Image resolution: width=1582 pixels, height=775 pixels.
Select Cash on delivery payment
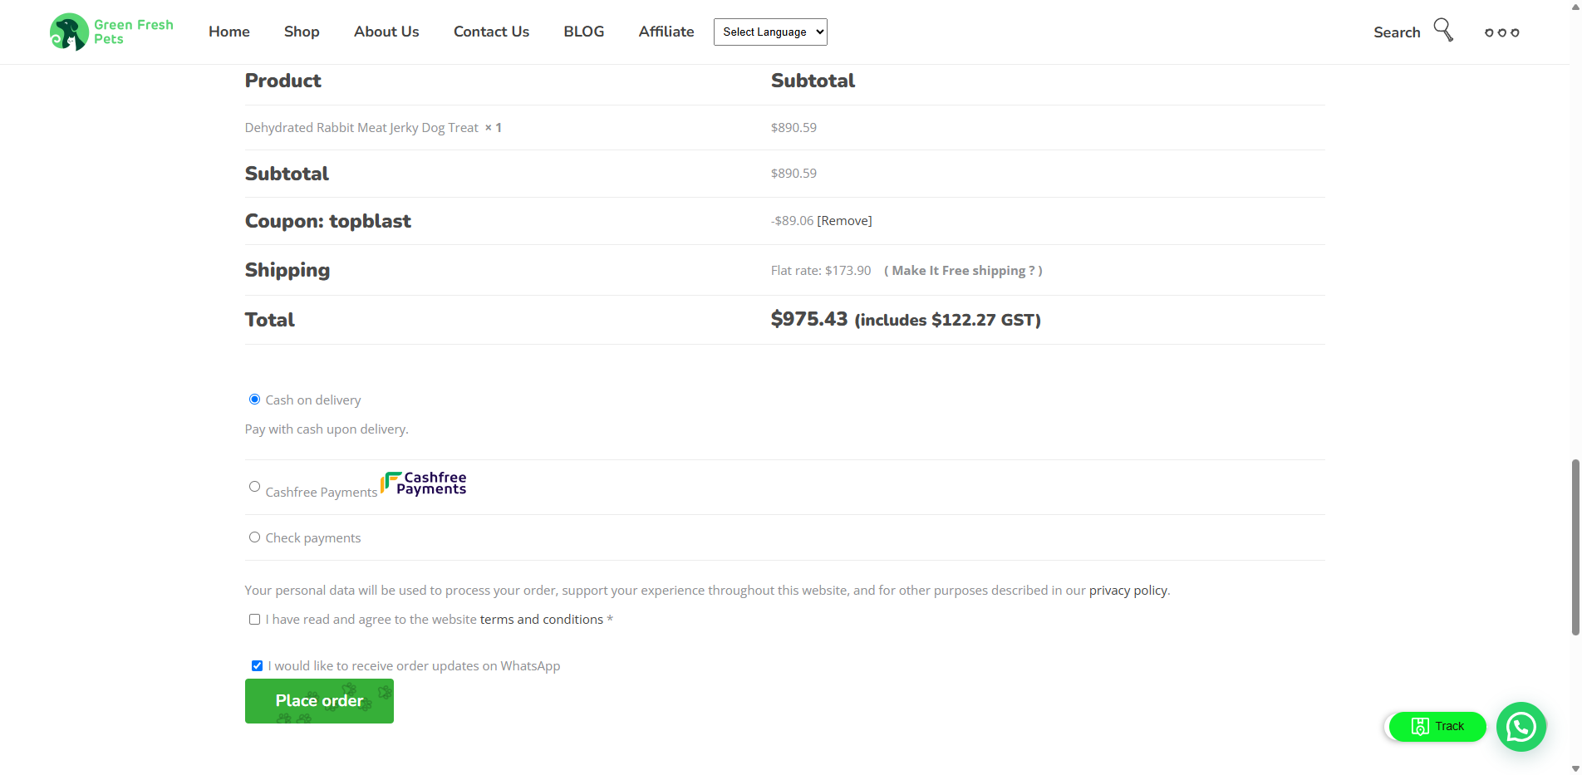click(254, 400)
